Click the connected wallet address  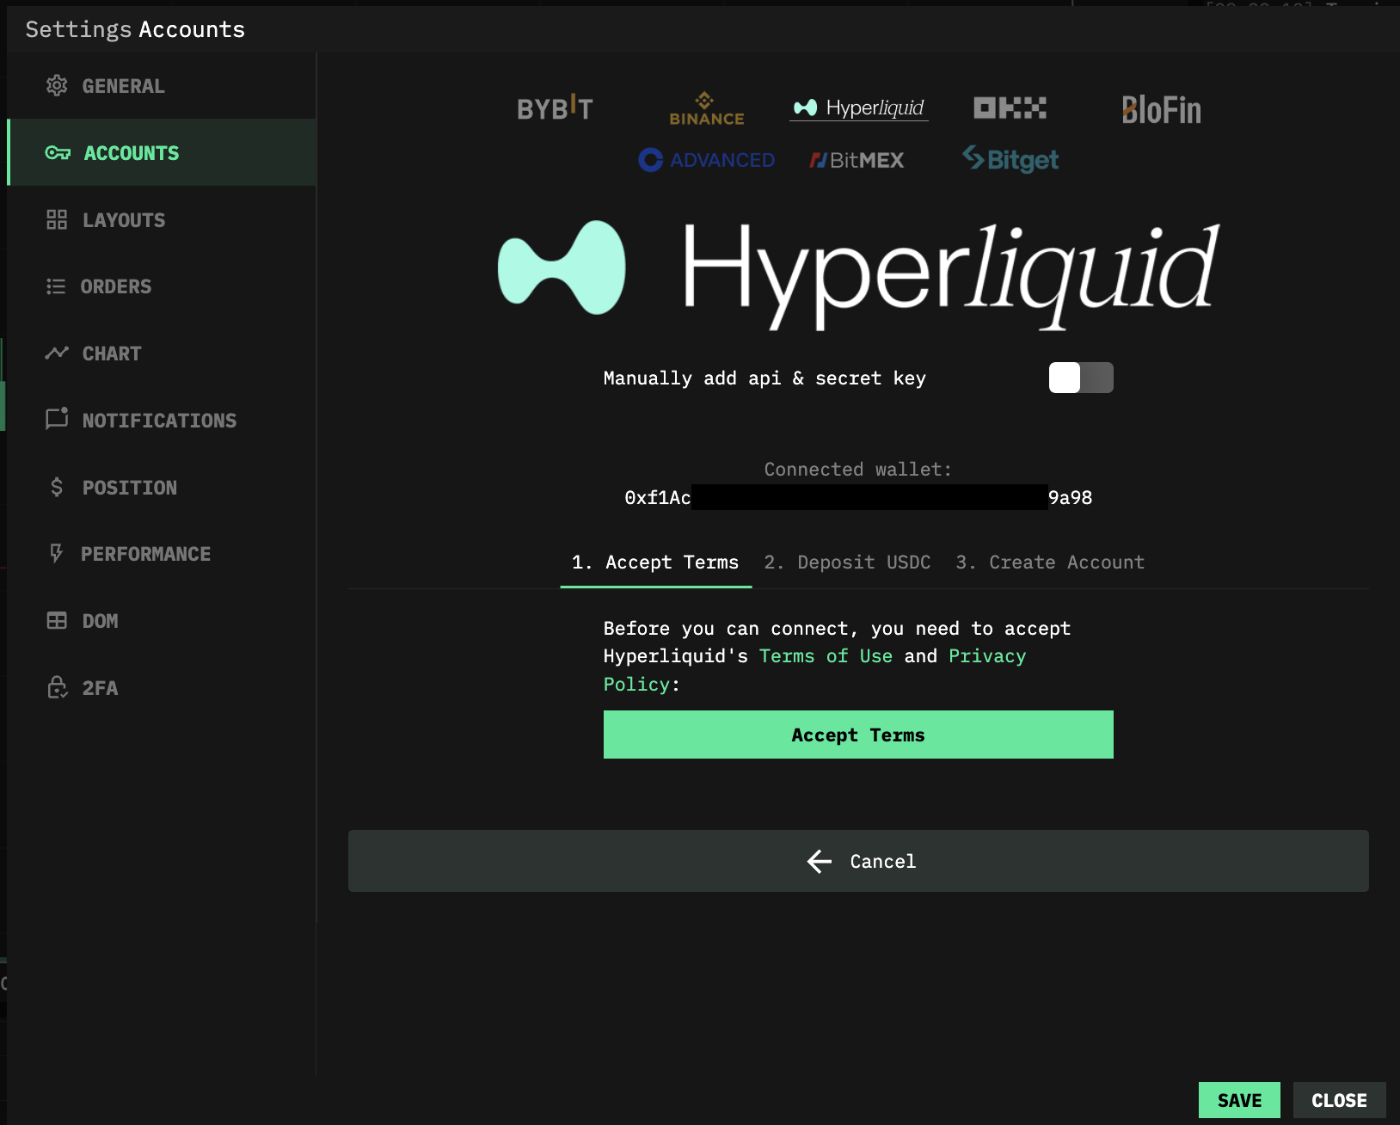[857, 498]
